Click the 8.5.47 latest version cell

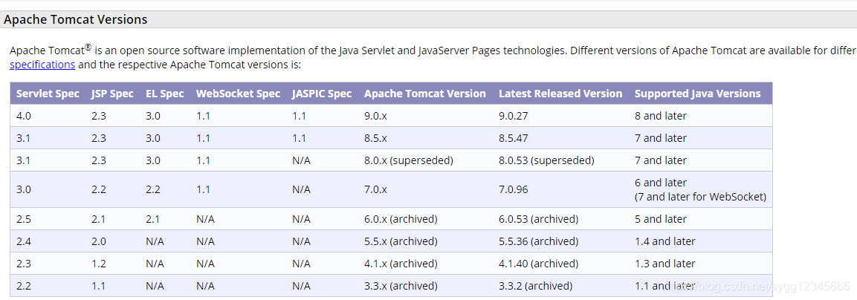[513, 138]
